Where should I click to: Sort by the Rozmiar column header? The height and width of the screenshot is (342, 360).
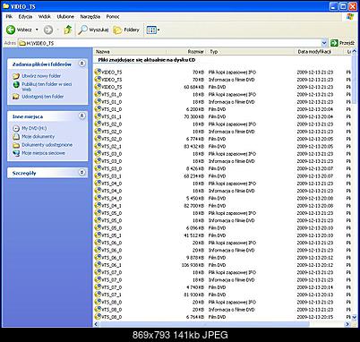coord(186,52)
